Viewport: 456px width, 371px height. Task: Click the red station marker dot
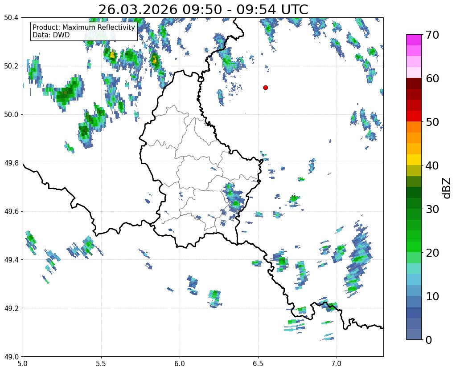pyautogui.click(x=265, y=87)
